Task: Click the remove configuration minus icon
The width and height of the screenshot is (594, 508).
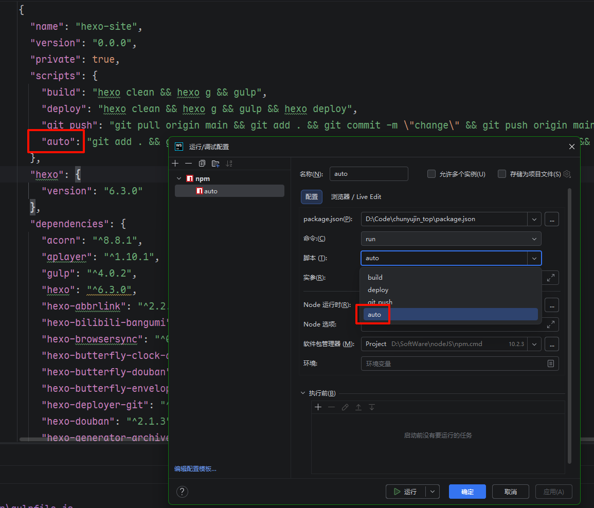Action: click(188, 164)
